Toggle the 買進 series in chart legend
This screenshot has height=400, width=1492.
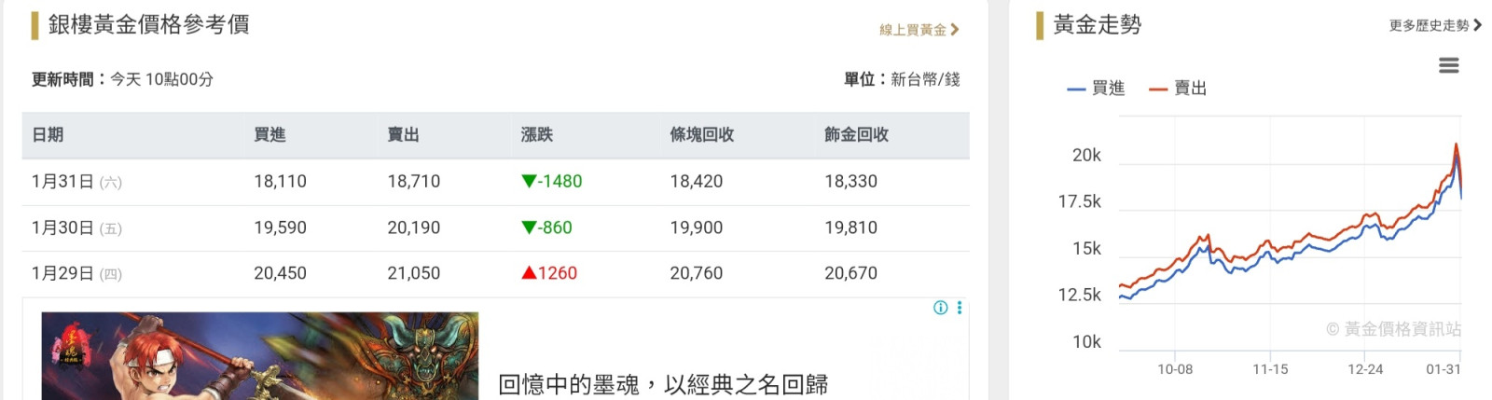(1097, 89)
